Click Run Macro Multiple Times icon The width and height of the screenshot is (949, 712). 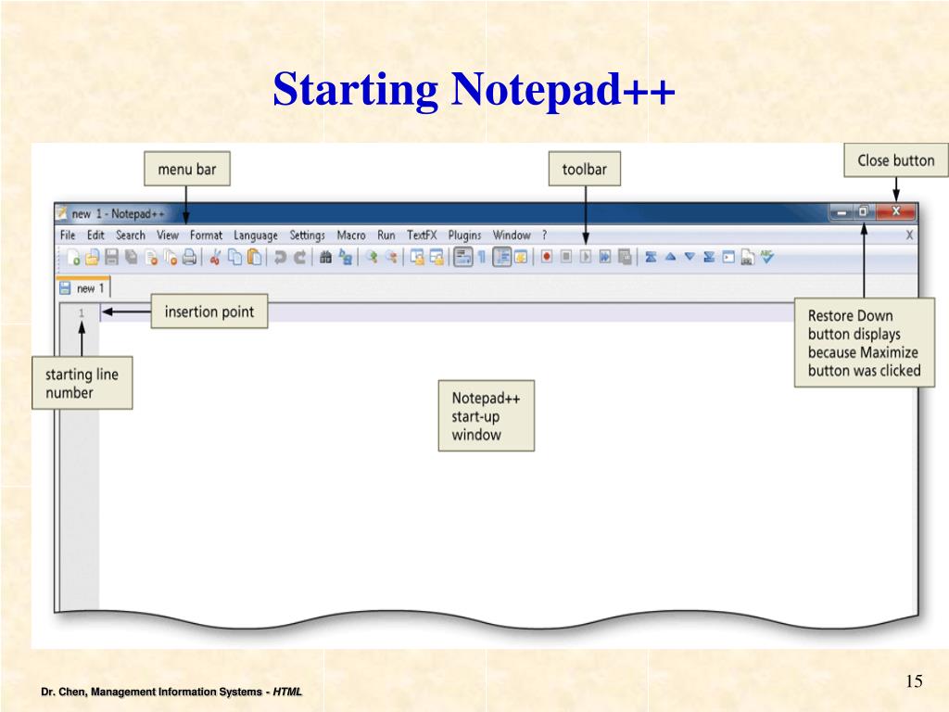pos(604,258)
